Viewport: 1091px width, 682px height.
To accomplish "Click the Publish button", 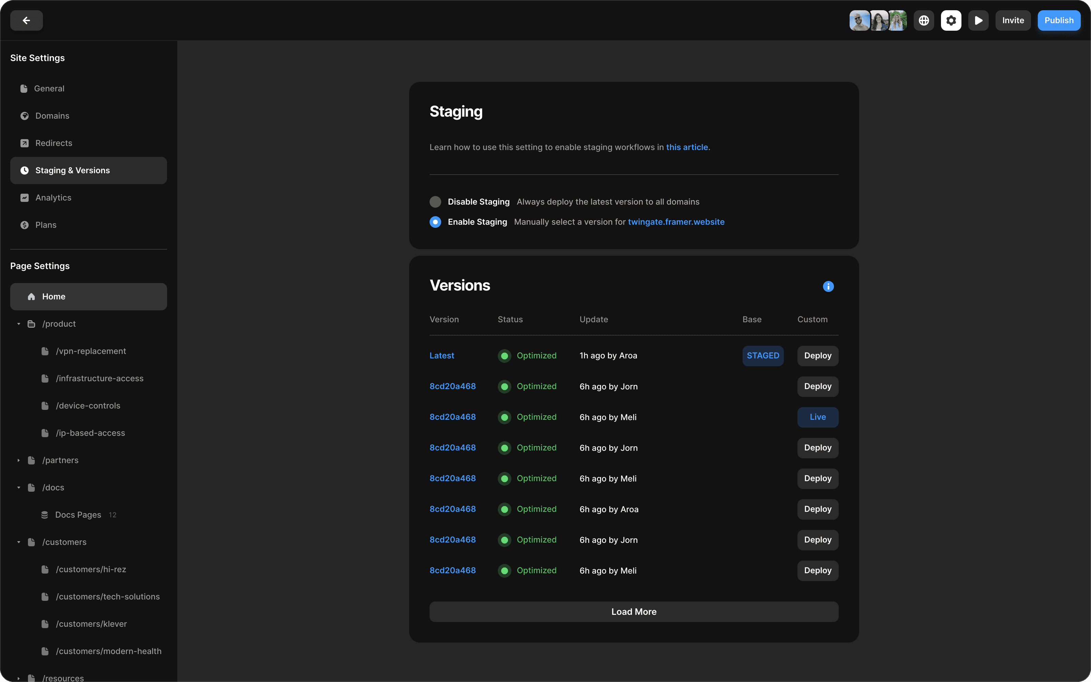I will point(1059,20).
